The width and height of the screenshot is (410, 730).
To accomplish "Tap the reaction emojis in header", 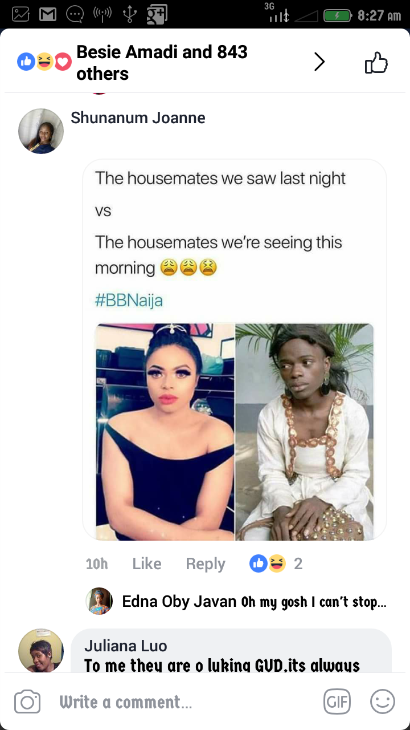I will tap(44, 62).
